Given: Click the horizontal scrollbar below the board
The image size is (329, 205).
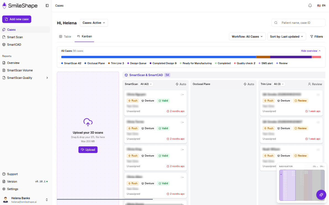Looking at the screenshot, I should click(x=105, y=199).
